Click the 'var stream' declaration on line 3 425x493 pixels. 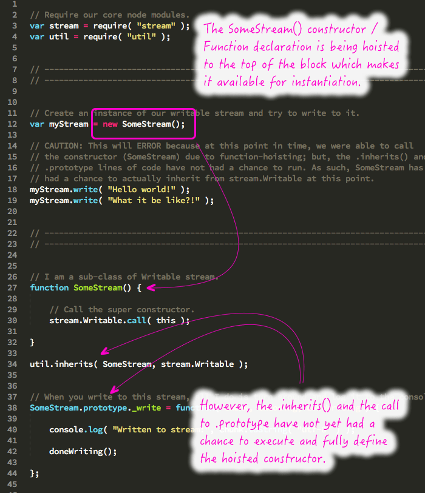(54, 26)
